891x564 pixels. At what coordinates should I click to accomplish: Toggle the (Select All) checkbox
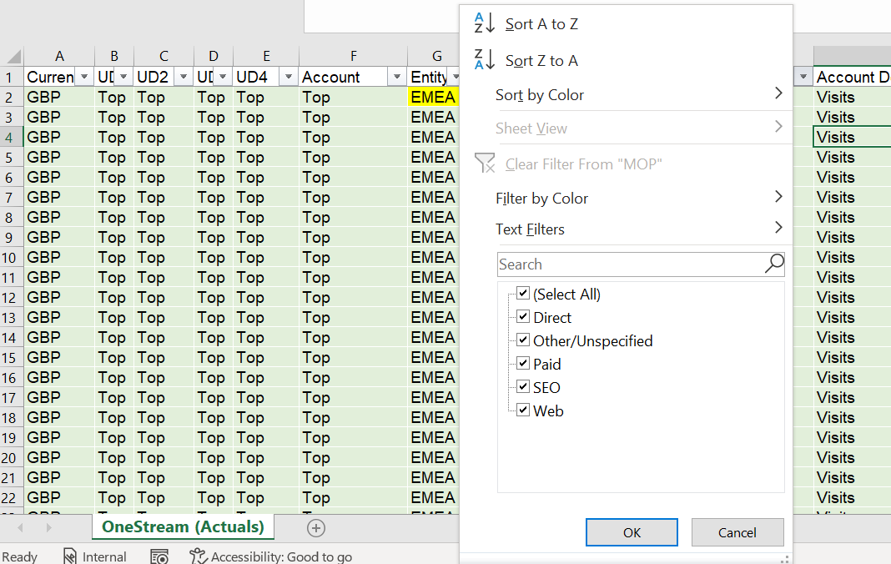point(523,294)
